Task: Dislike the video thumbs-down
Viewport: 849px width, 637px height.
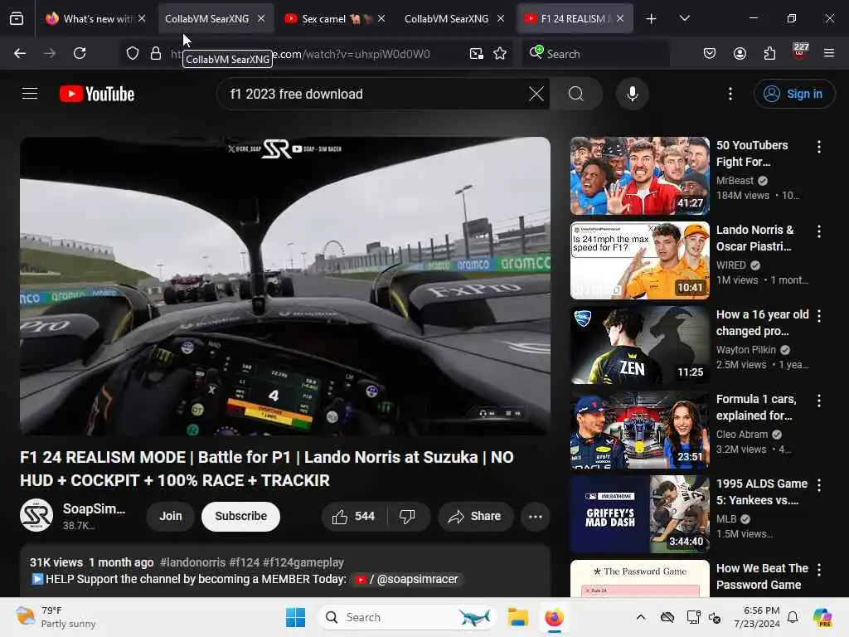Action: click(408, 517)
